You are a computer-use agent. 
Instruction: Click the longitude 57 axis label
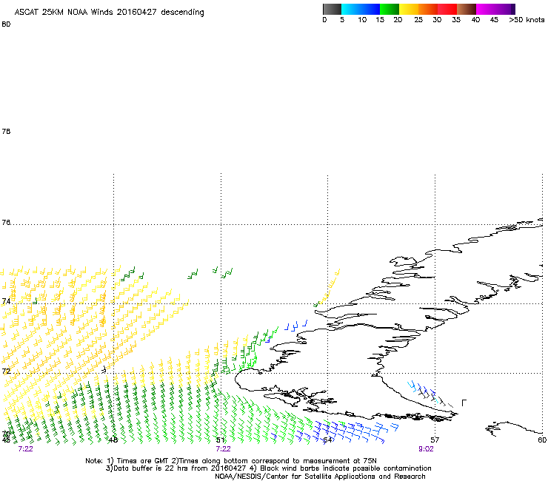[435, 440]
